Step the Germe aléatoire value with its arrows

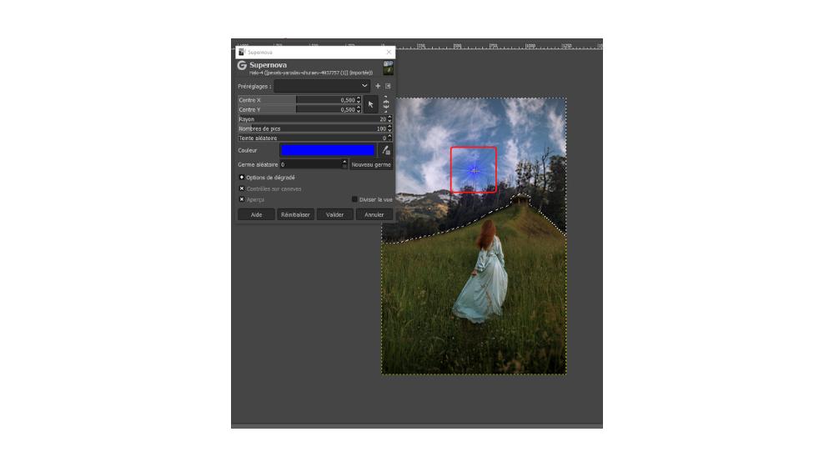[x=344, y=165]
